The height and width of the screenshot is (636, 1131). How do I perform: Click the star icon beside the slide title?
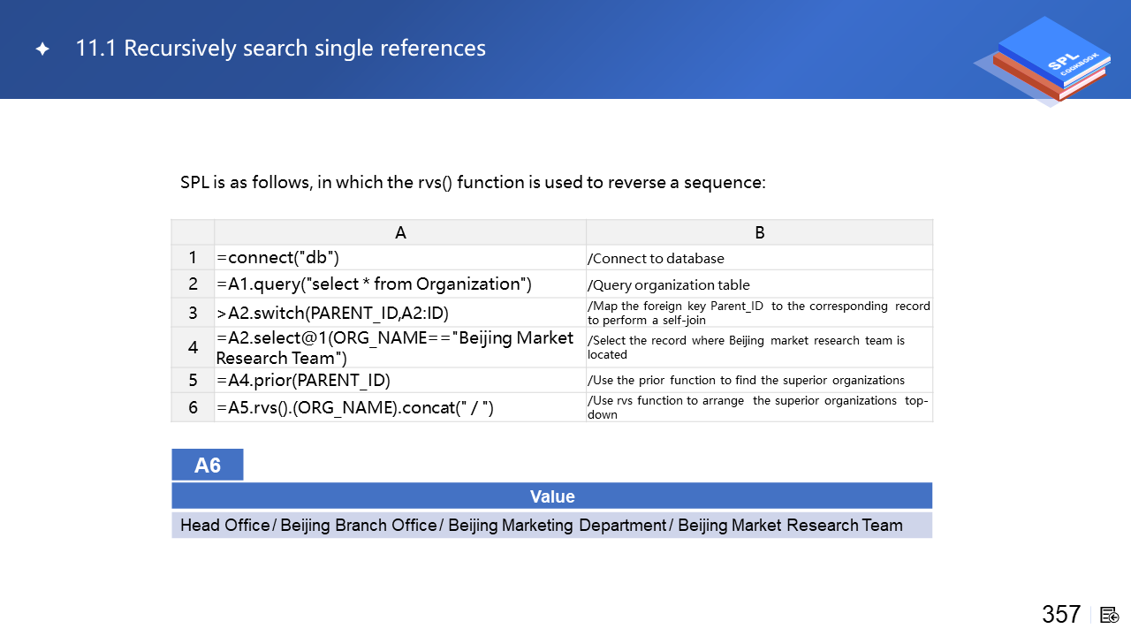pyautogui.click(x=42, y=49)
